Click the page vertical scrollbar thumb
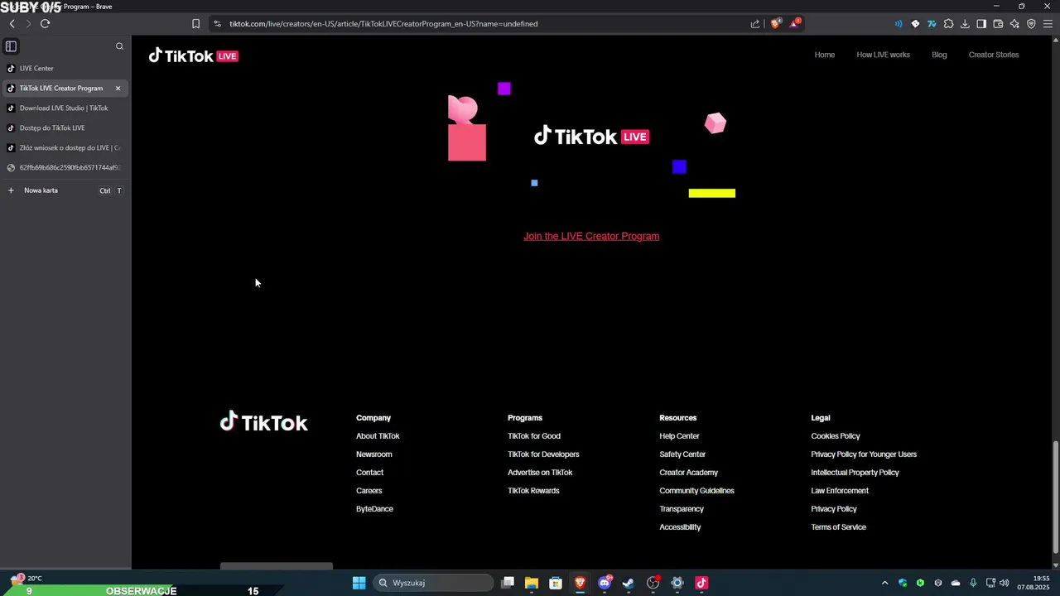The height and width of the screenshot is (596, 1060). pos(1055,498)
